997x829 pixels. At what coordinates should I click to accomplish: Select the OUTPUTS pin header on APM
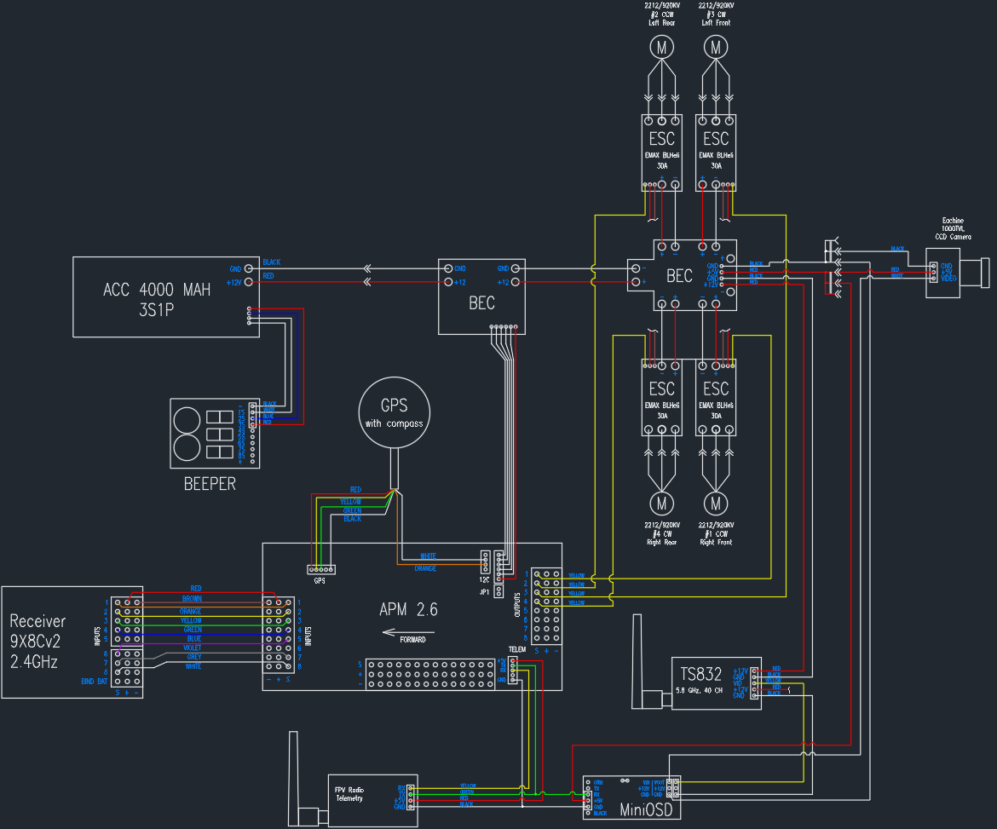[545, 605]
